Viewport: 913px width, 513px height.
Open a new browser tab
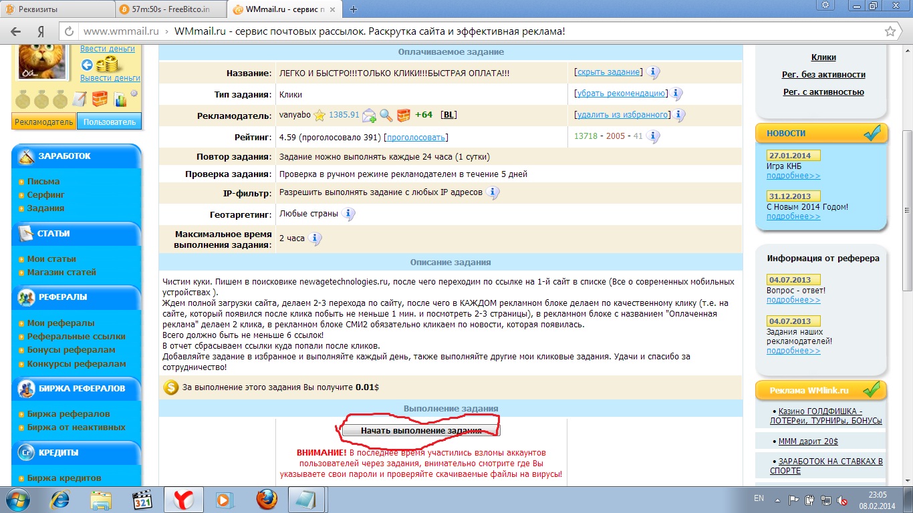click(354, 9)
